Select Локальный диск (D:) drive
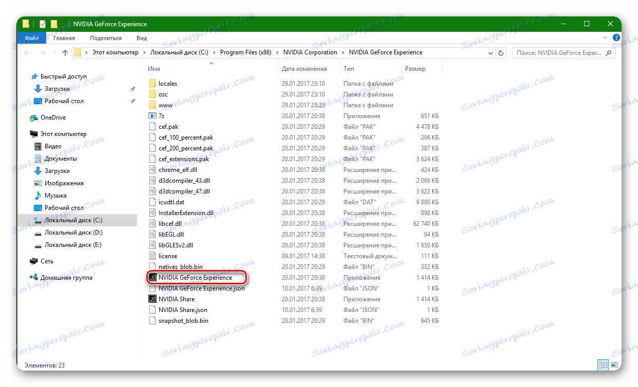 coord(73,233)
